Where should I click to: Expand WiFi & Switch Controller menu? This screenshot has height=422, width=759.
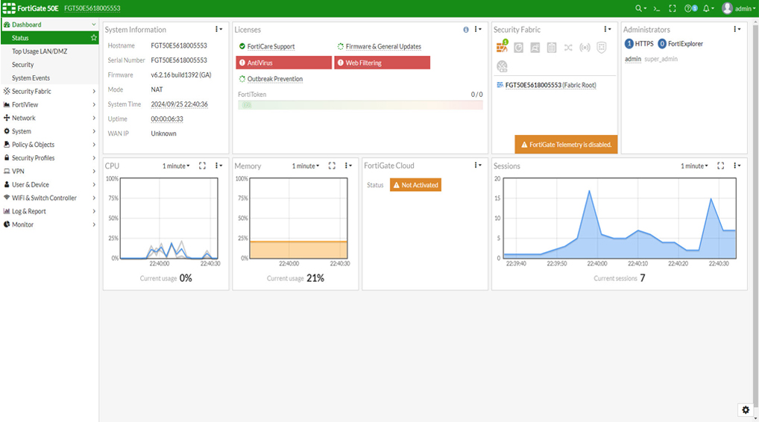[x=49, y=198]
